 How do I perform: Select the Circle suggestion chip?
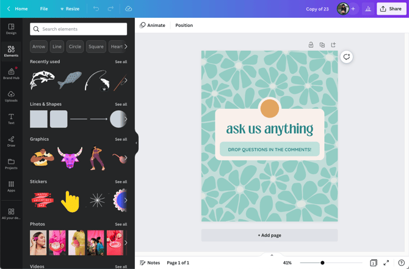coord(75,46)
